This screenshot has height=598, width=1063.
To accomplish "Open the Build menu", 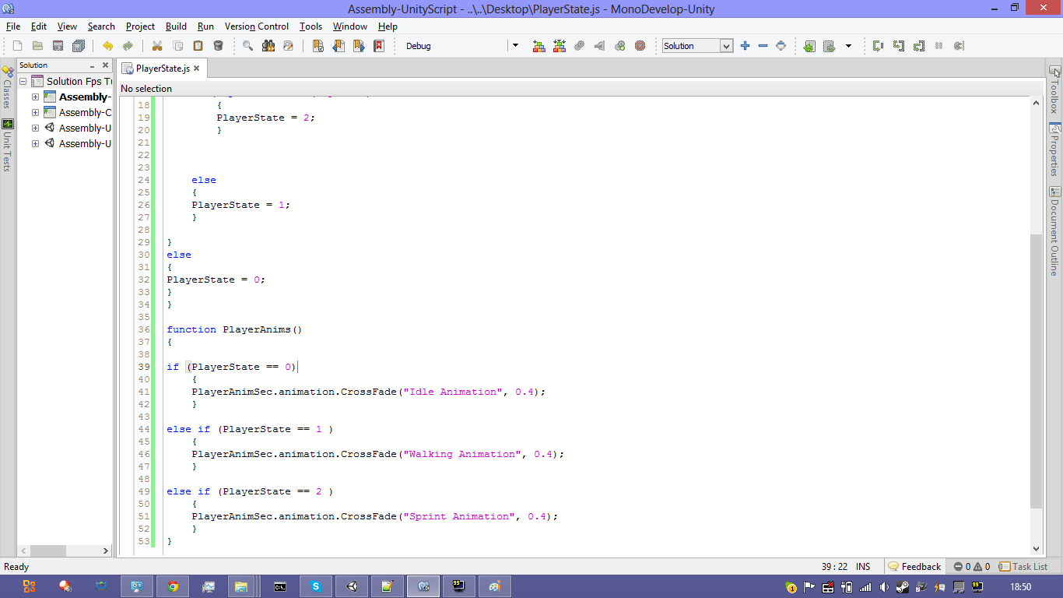I will coord(176,26).
